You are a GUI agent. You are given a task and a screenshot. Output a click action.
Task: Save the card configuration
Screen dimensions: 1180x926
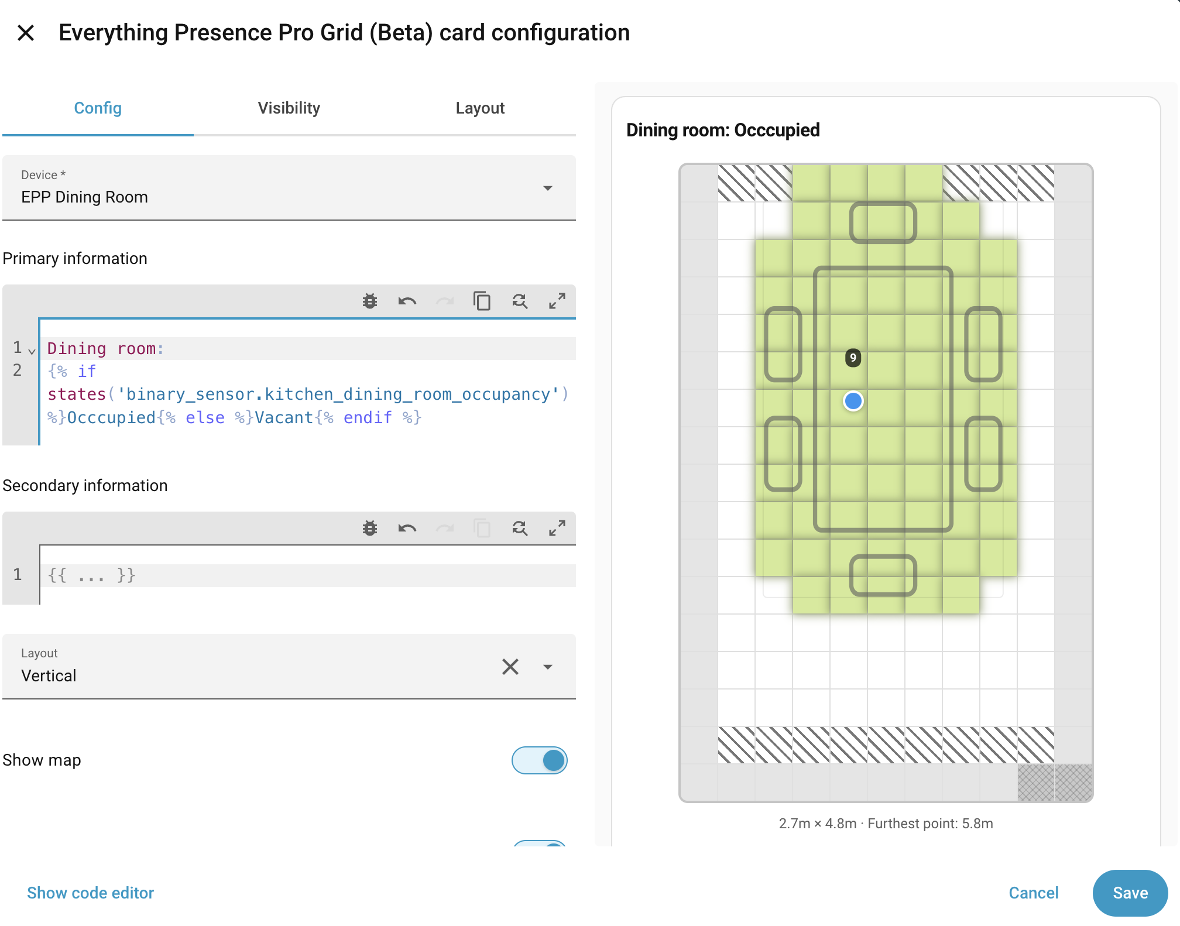click(1130, 893)
